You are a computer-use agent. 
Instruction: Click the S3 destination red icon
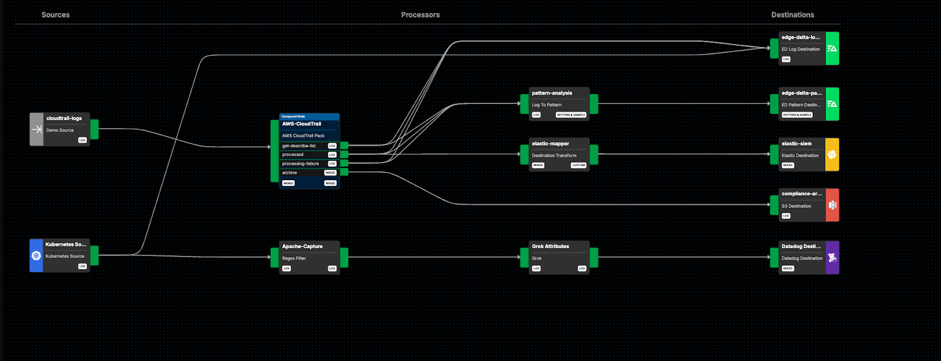coord(832,205)
